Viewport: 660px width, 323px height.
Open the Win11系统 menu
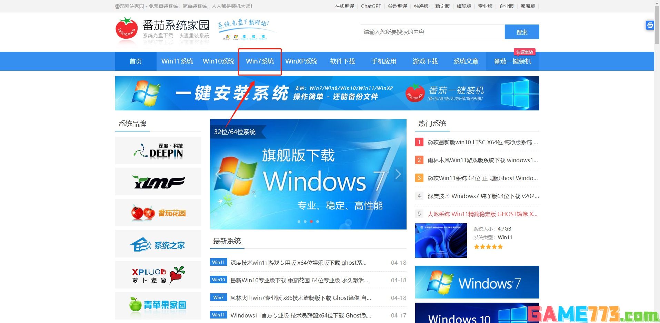pos(177,61)
